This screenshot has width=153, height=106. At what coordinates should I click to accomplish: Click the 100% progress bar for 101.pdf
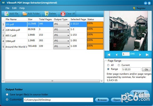(x=95, y=24)
